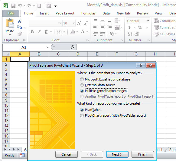The image size is (176, 161).
Task: Click the Decrease Font Size icon
Action: [x=86, y=23]
